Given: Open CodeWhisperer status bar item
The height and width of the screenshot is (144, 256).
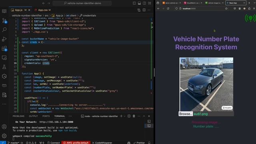Looking at the screenshot, I should coord(102,142).
